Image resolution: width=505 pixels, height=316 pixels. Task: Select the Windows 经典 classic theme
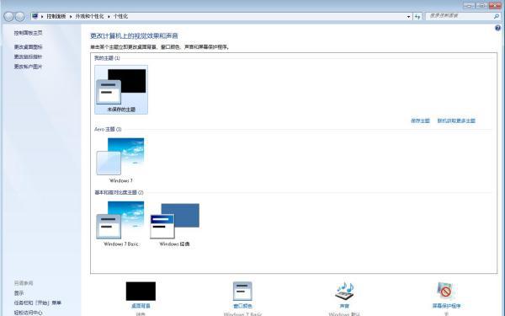[x=174, y=224]
